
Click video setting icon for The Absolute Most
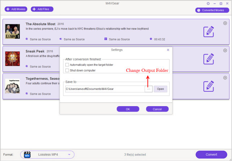pos(27,39)
